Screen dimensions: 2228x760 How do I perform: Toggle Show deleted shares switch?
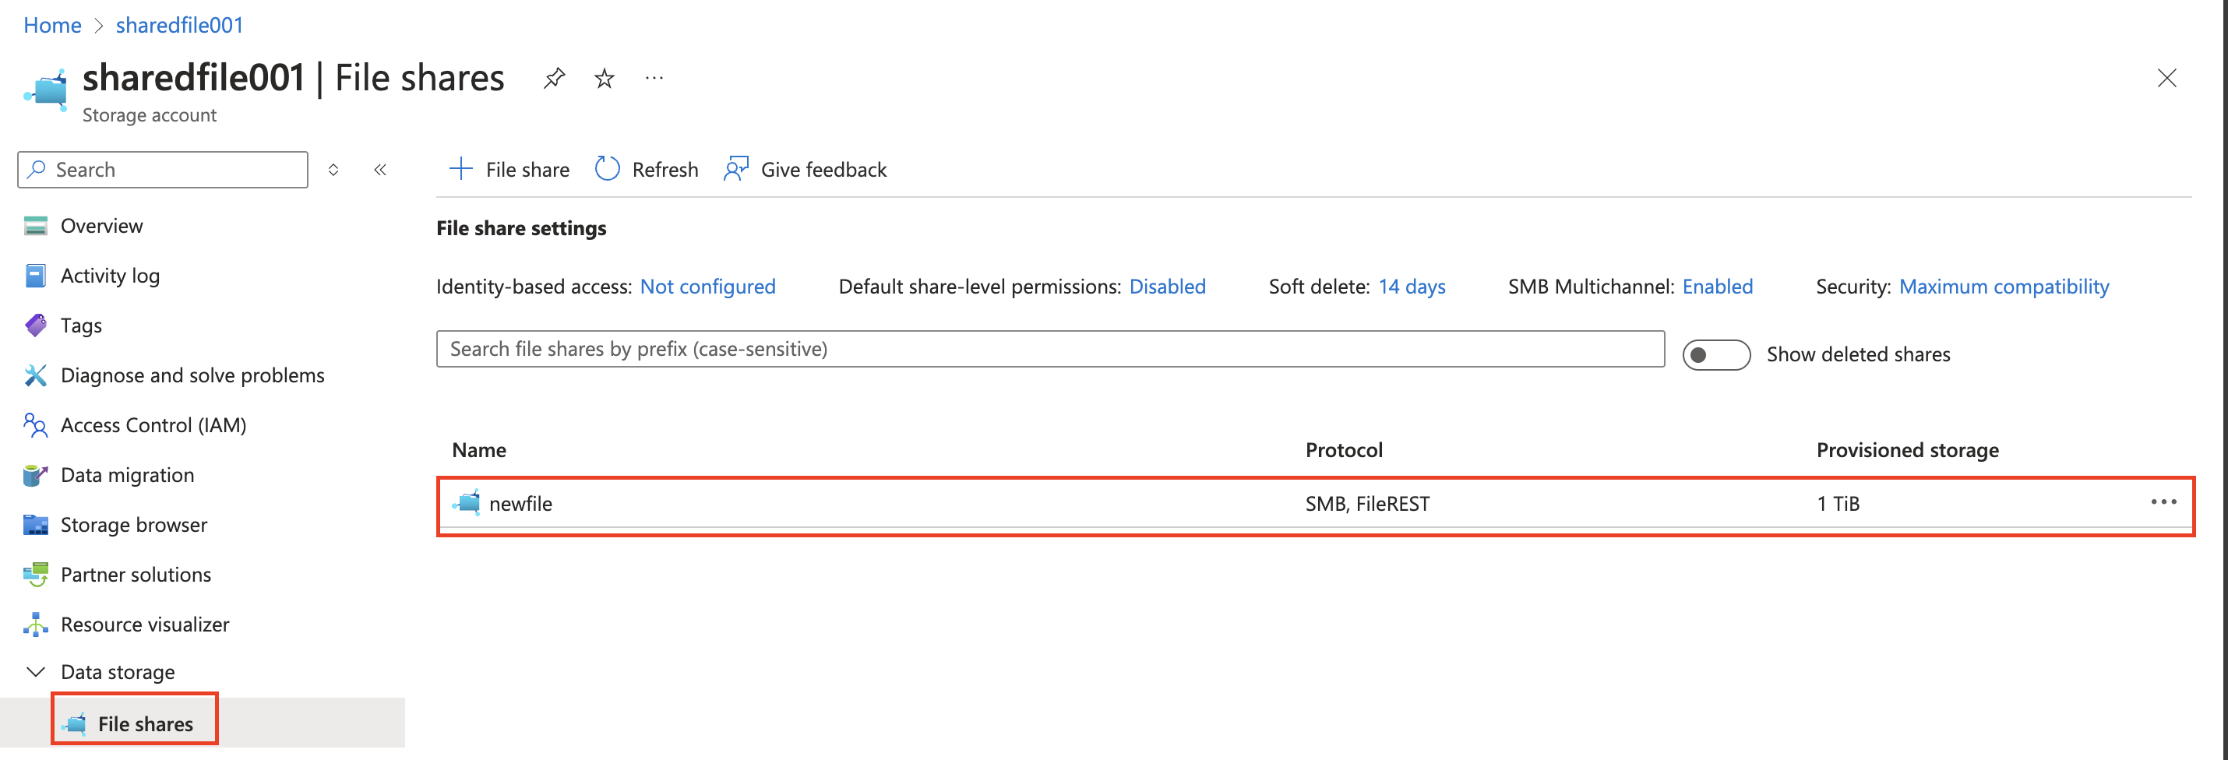1716,354
